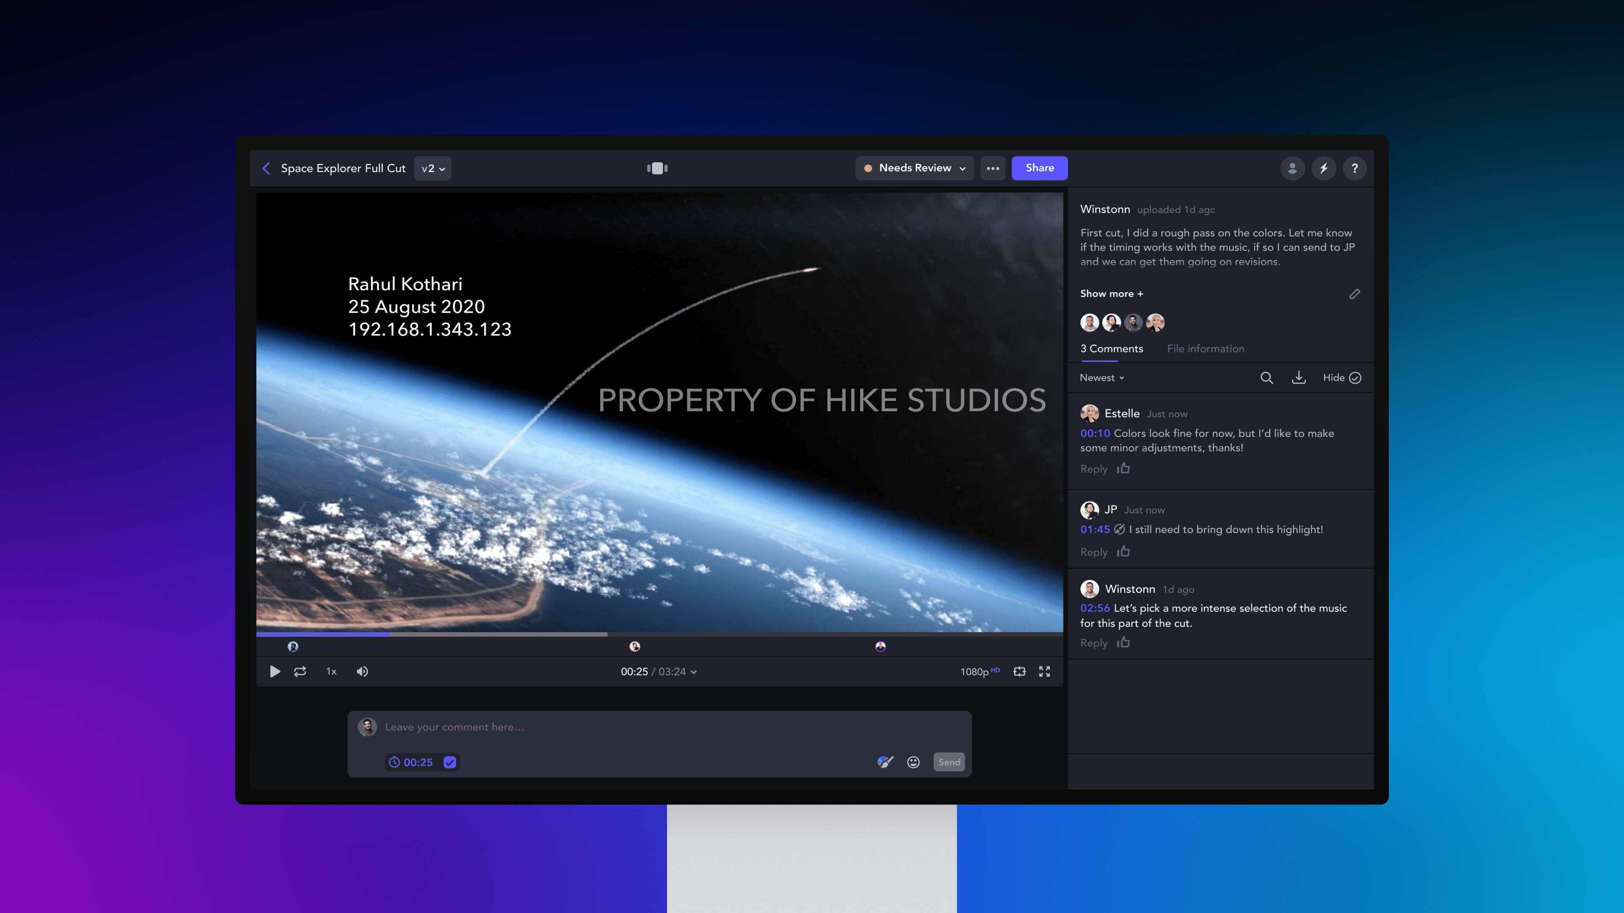Open the emoji picker for your comment
This screenshot has width=1624, height=913.
pyautogui.click(x=913, y=762)
